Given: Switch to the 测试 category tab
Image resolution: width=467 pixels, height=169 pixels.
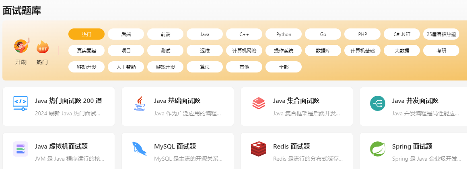Looking at the screenshot, I should click(x=165, y=50).
